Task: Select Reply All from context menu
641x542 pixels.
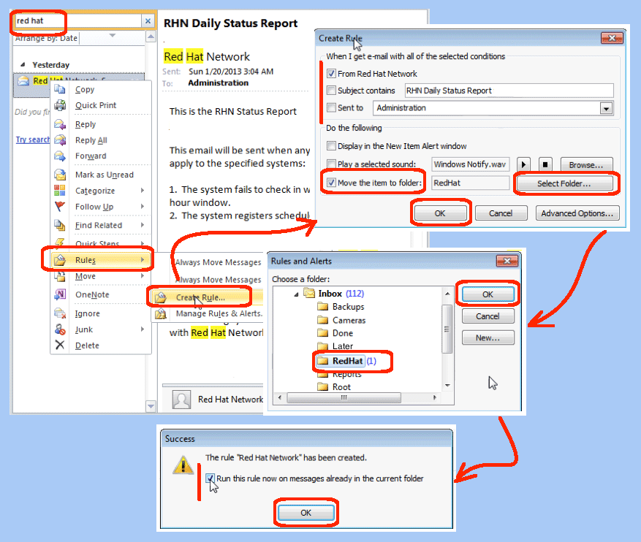Action: coord(101,140)
